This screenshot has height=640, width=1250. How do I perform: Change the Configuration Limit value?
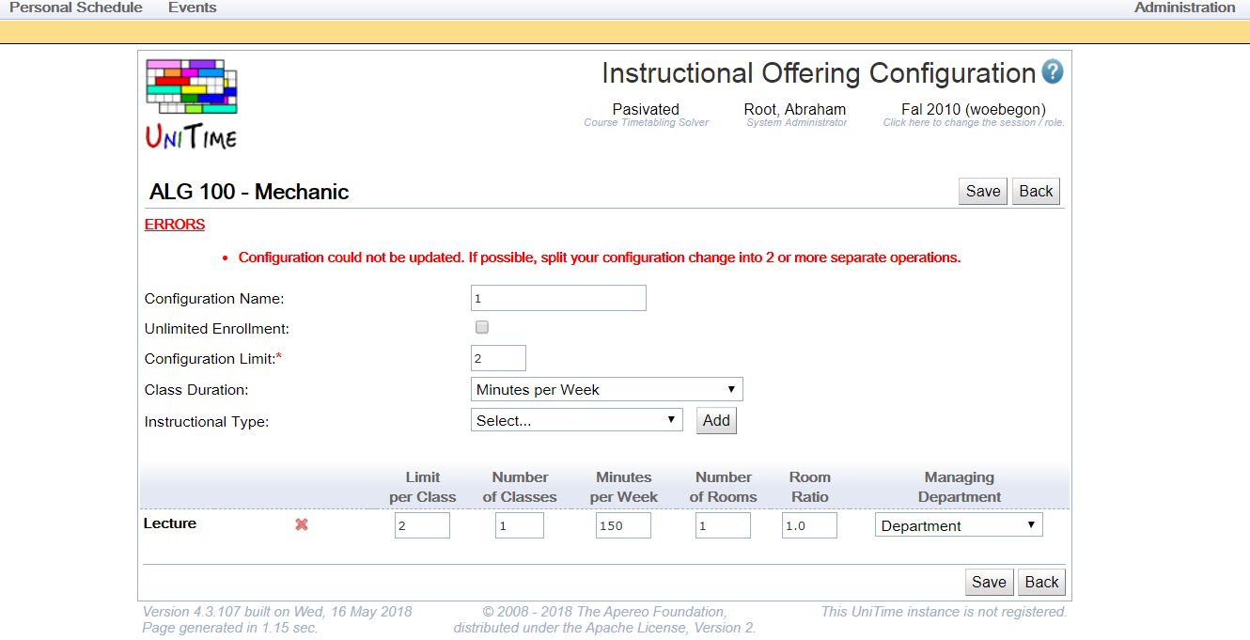498,358
